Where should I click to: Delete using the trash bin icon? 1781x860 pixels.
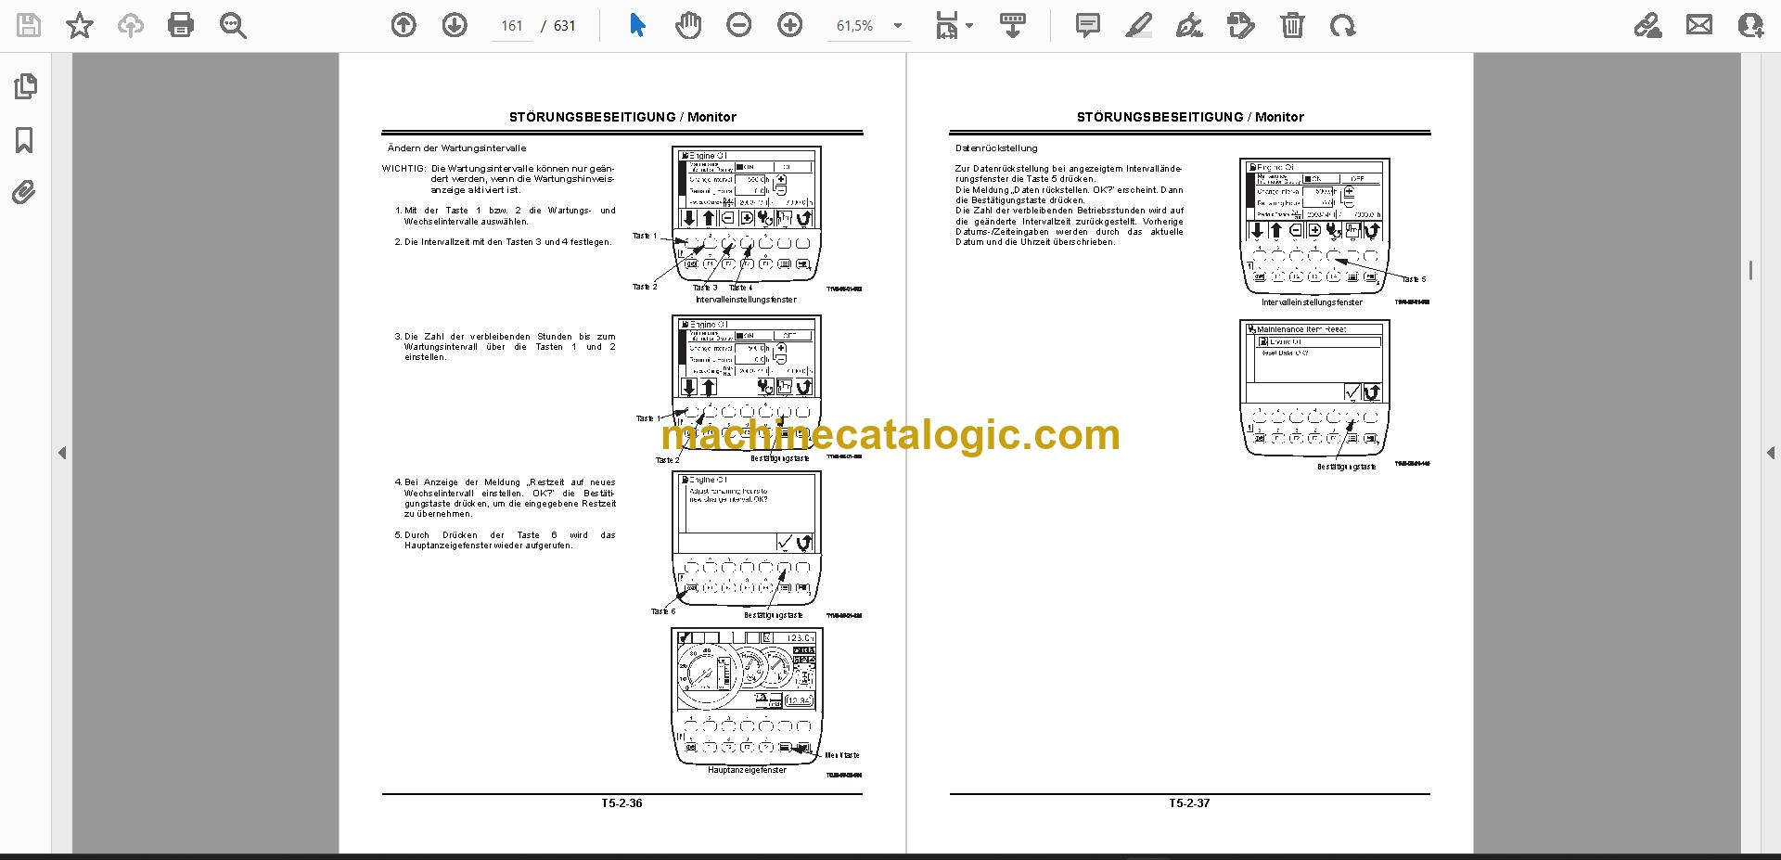click(x=1292, y=25)
